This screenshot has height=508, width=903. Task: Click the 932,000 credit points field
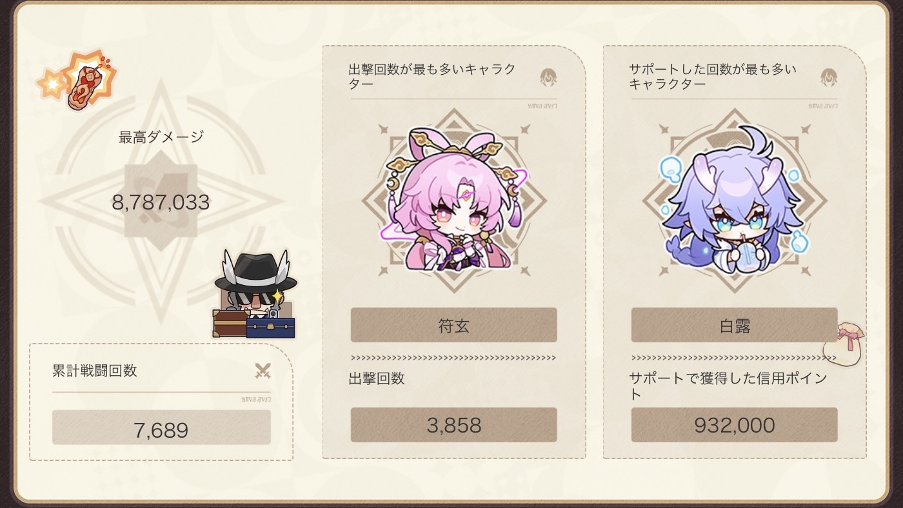click(x=734, y=425)
